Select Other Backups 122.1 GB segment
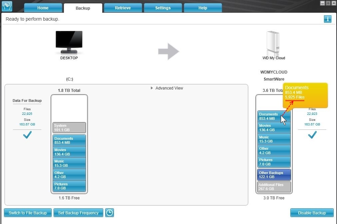 coord(274,175)
